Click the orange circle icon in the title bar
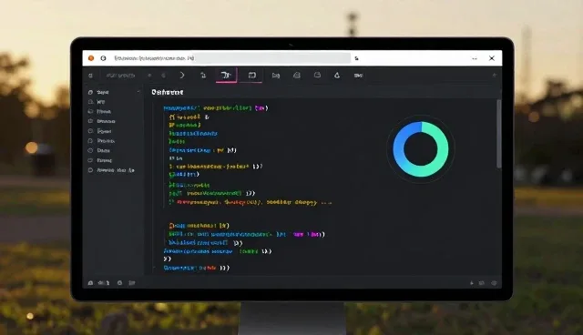Screen dimensions: 583x335 tap(91, 58)
